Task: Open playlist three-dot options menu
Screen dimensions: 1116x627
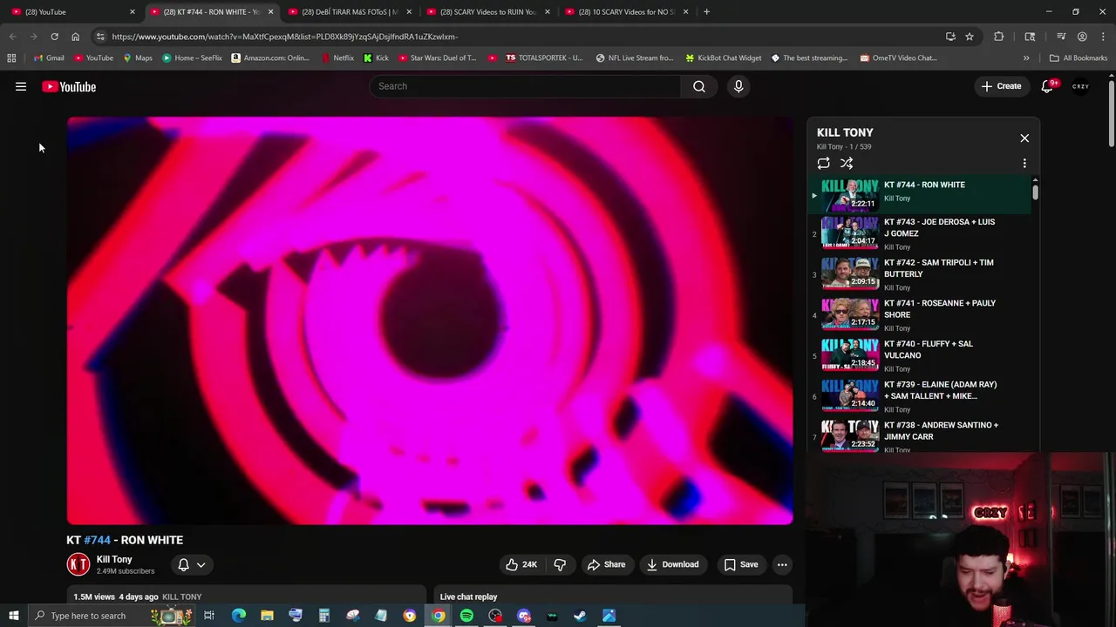Action: 1024,163
